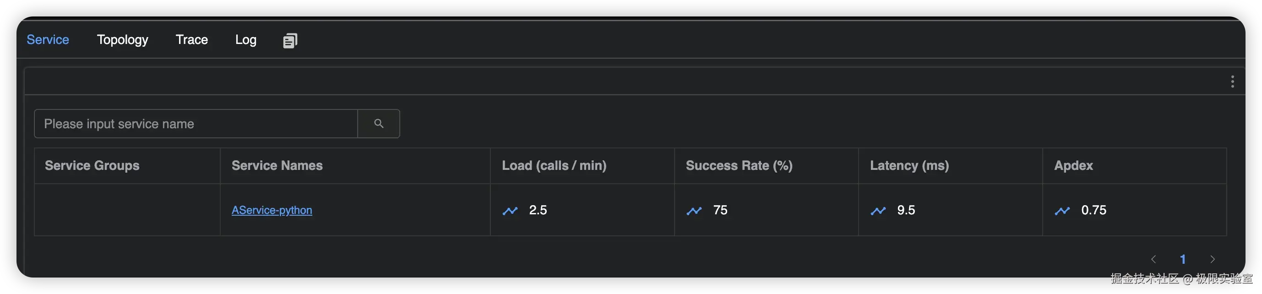Open the Load trend chart icon

(x=510, y=211)
